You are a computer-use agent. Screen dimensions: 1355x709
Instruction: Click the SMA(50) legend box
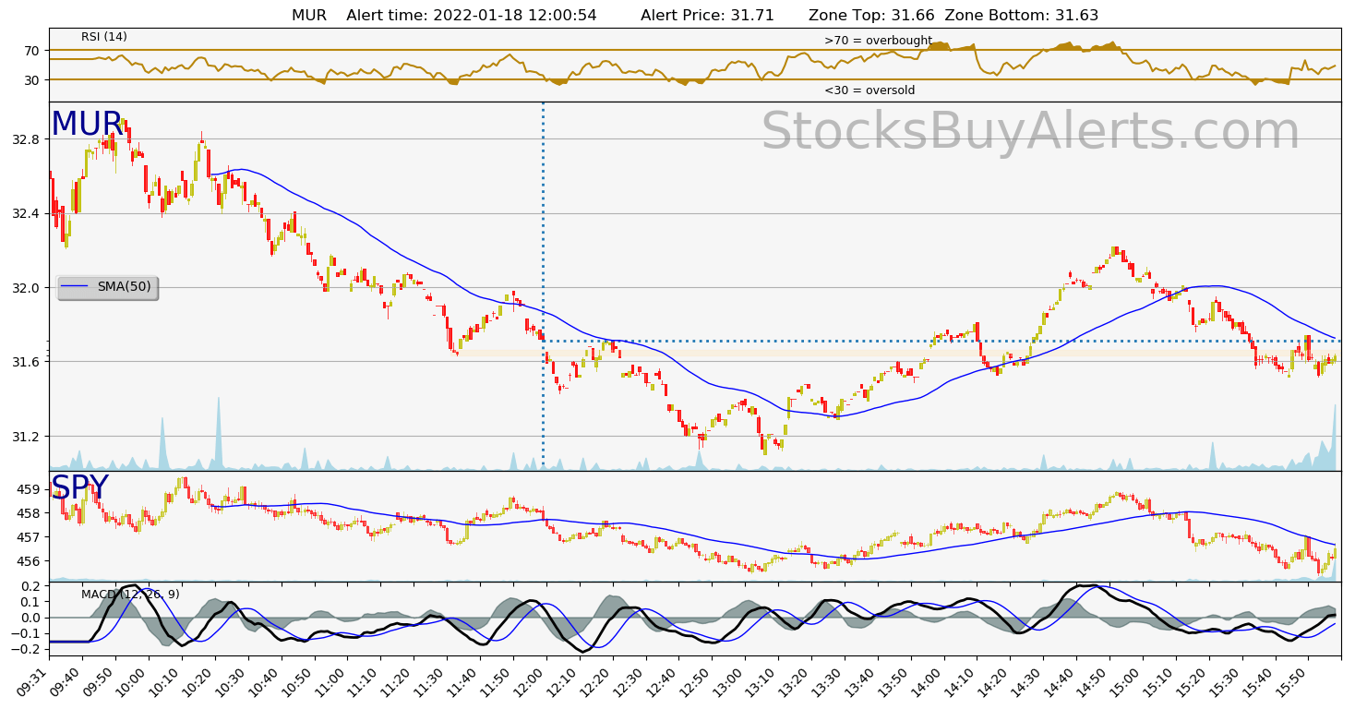click(107, 287)
